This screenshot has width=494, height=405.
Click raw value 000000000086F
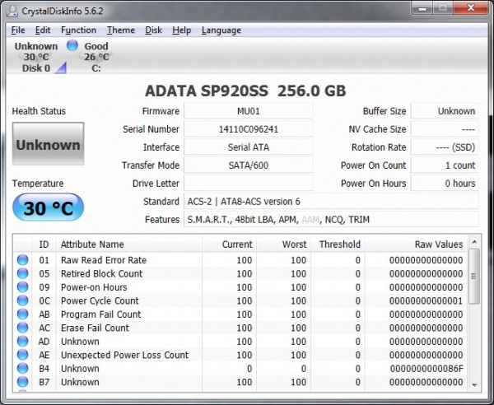(426, 369)
